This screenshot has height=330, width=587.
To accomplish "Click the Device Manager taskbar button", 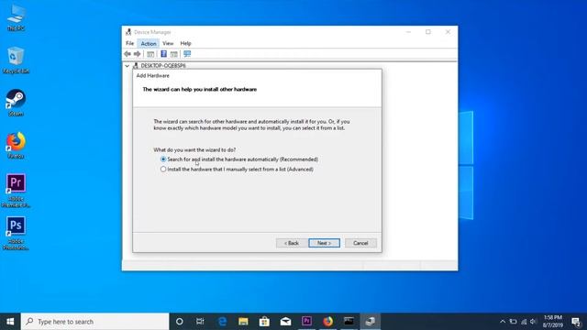I will coord(371,322).
